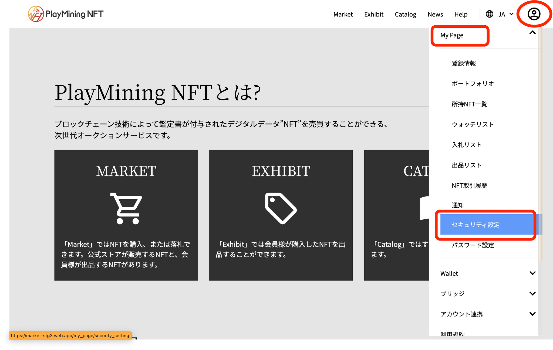Open 所持NFT一覧 menu entry
This screenshot has width=553, height=350.
click(469, 104)
